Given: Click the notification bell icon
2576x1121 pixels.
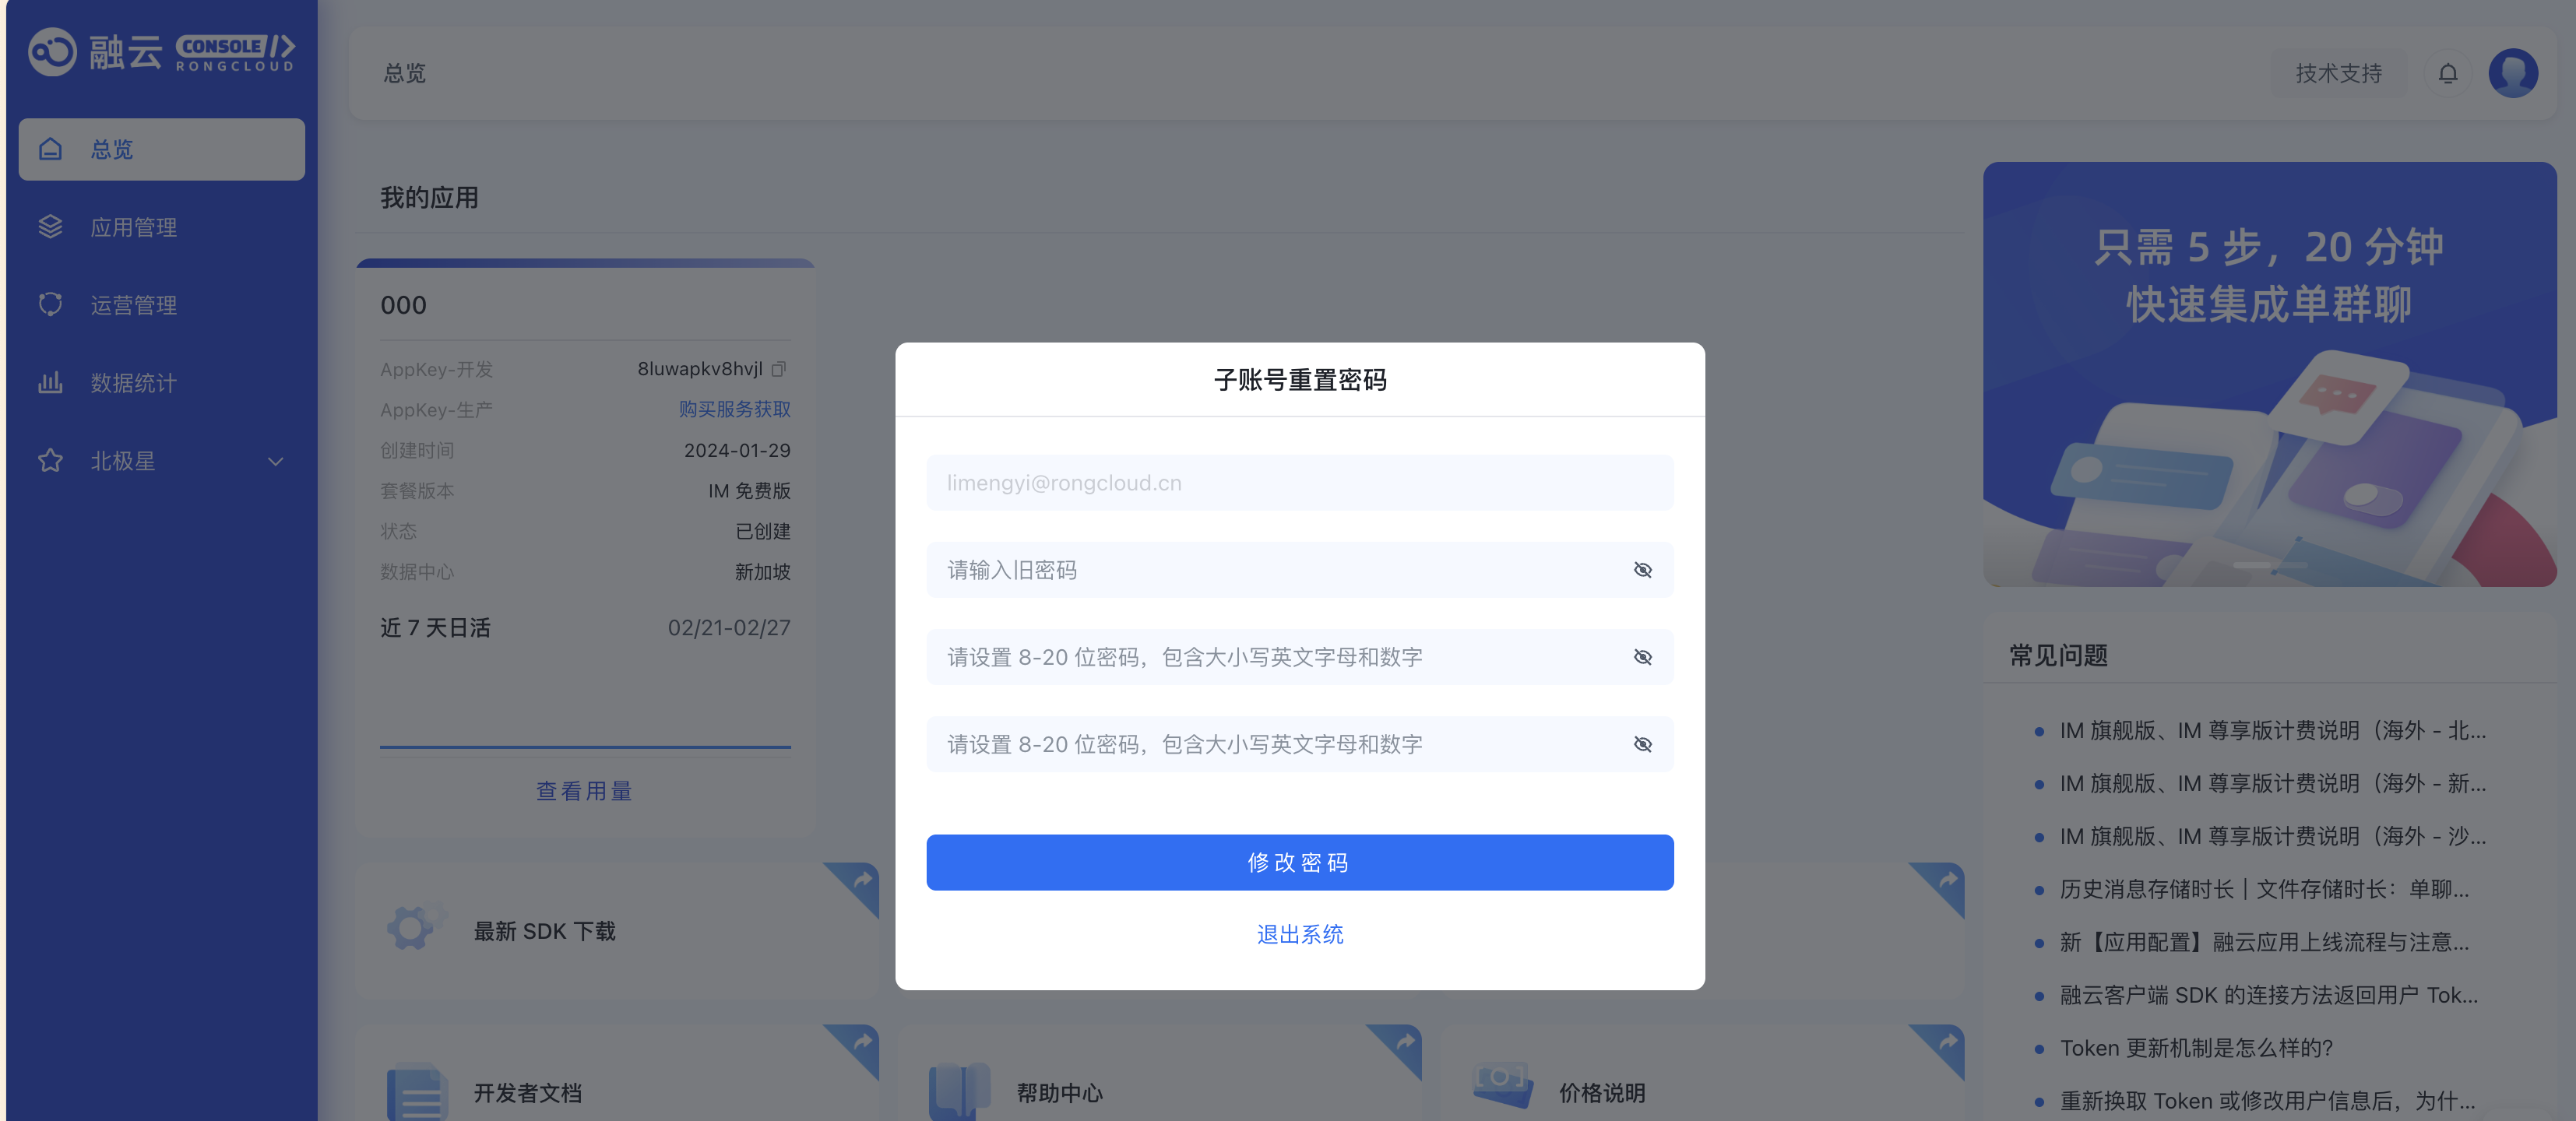Looking at the screenshot, I should (2447, 73).
